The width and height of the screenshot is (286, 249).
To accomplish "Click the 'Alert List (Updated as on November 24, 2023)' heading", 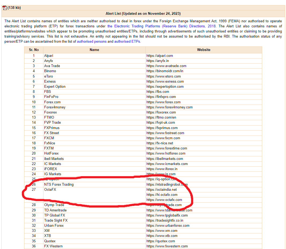I will [x=143, y=13].
